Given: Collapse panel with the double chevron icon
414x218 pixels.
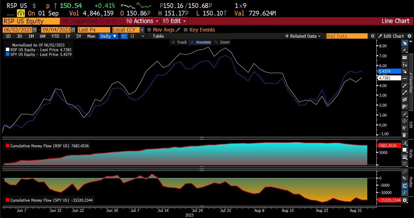Looking at the screenshot, I should (373, 36).
